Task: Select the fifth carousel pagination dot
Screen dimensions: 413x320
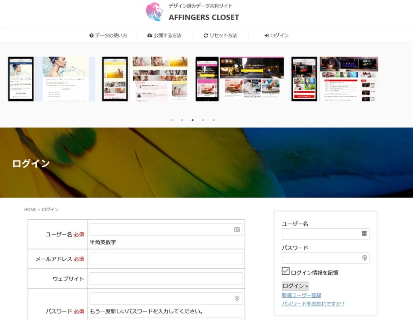Action: click(214, 120)
